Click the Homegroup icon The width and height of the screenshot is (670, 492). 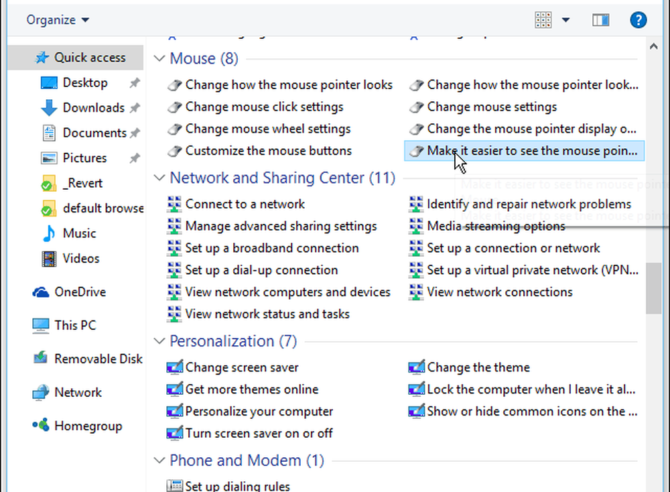point(41,425)
